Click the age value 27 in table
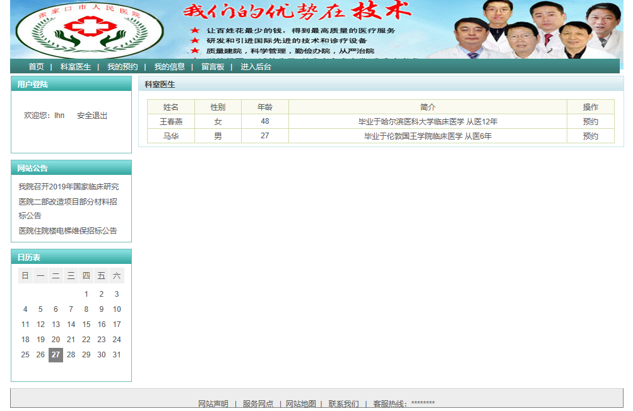 click(265, 136)
